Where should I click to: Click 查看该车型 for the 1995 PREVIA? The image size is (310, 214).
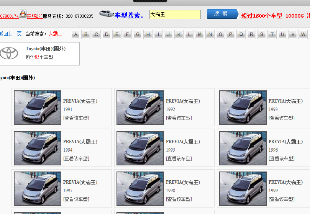tap(179, 158)
